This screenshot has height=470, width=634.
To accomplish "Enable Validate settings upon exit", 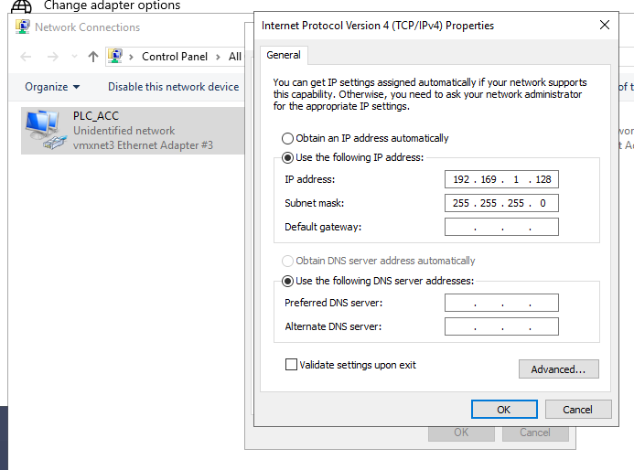I will point(292,365).
